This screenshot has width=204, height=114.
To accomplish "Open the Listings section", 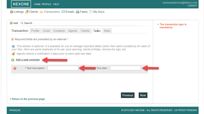I will (19, 12).
